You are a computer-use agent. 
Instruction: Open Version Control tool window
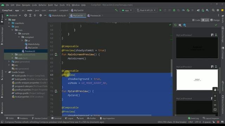tap(40, 118)
